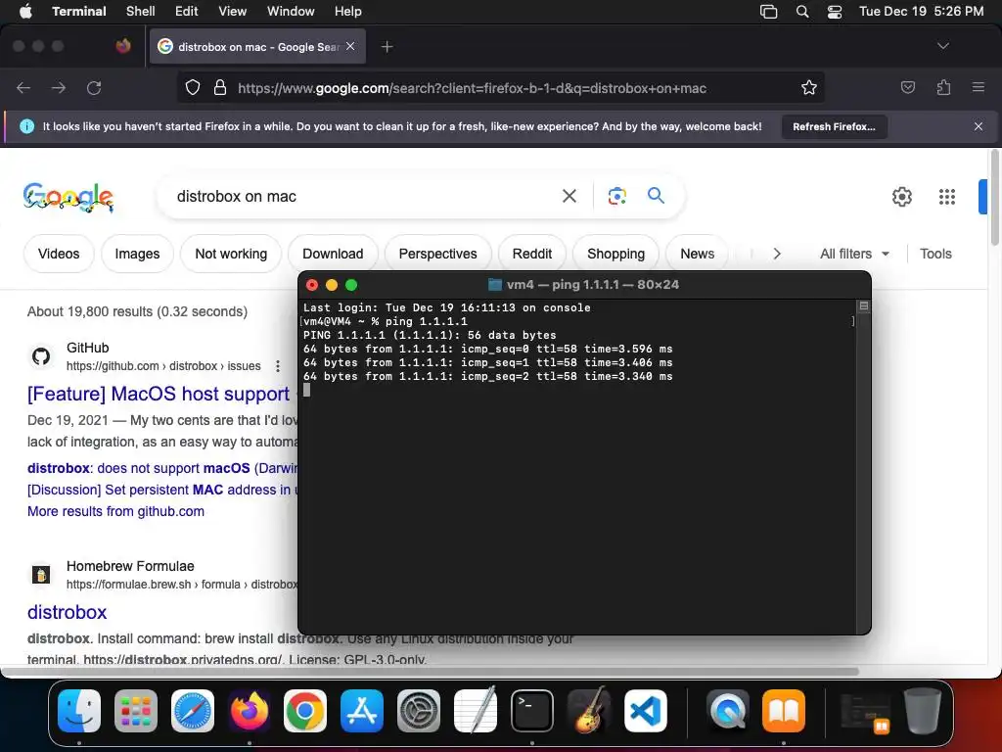Open the MacOS host support result link
Screen dimensions: 1002x752
[159, 394]
